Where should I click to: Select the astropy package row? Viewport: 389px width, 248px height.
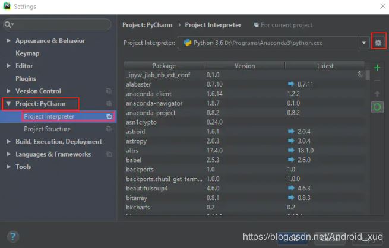coord(245,141)
